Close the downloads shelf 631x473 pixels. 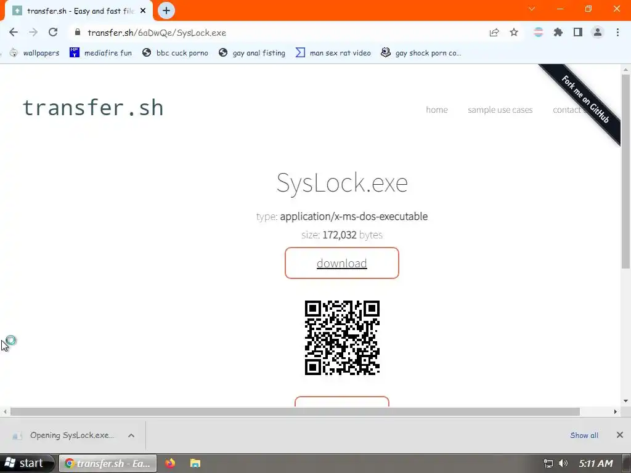620,435
